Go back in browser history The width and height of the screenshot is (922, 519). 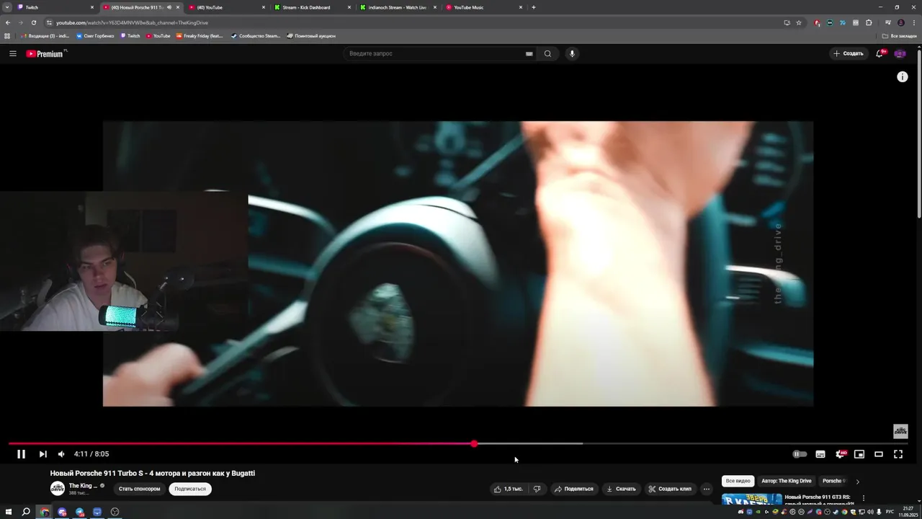pos(8,22)
